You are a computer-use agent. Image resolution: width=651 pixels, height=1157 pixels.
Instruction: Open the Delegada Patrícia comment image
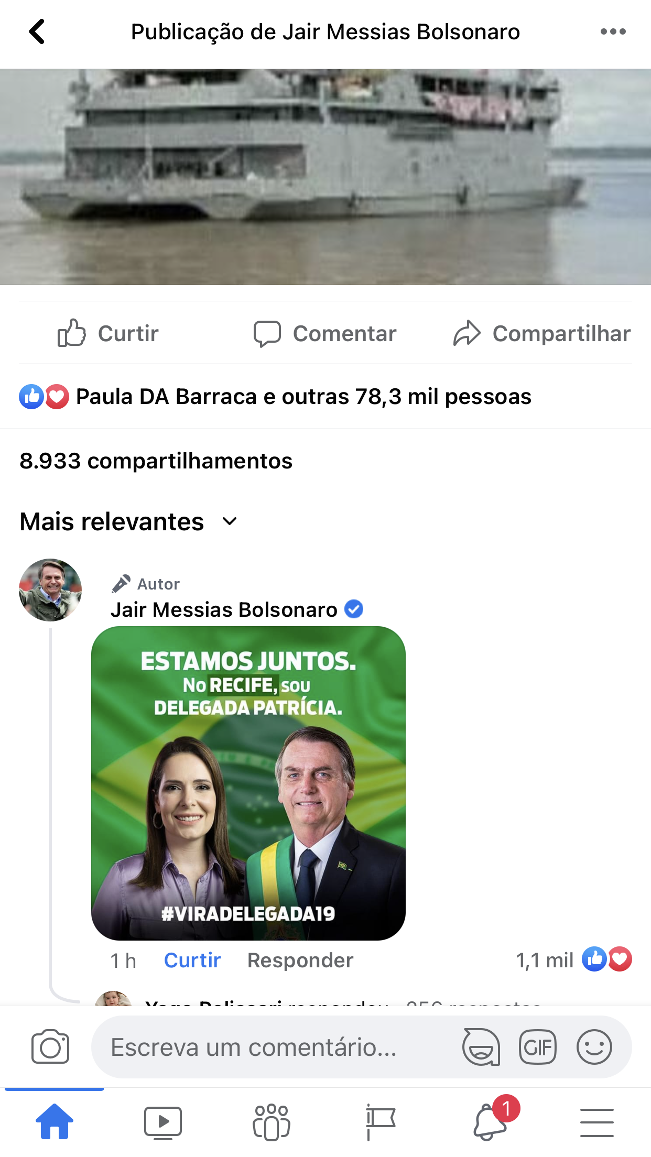tap(248, 783)
